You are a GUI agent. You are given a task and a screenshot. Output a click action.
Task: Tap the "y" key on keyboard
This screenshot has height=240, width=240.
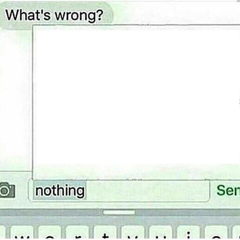(x=133, y=232)
